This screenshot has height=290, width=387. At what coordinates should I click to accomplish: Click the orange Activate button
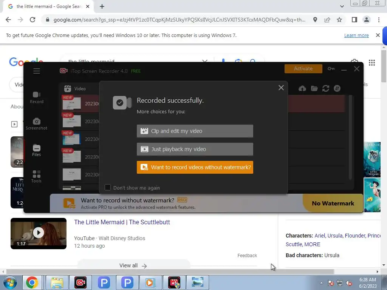(303, 69)
